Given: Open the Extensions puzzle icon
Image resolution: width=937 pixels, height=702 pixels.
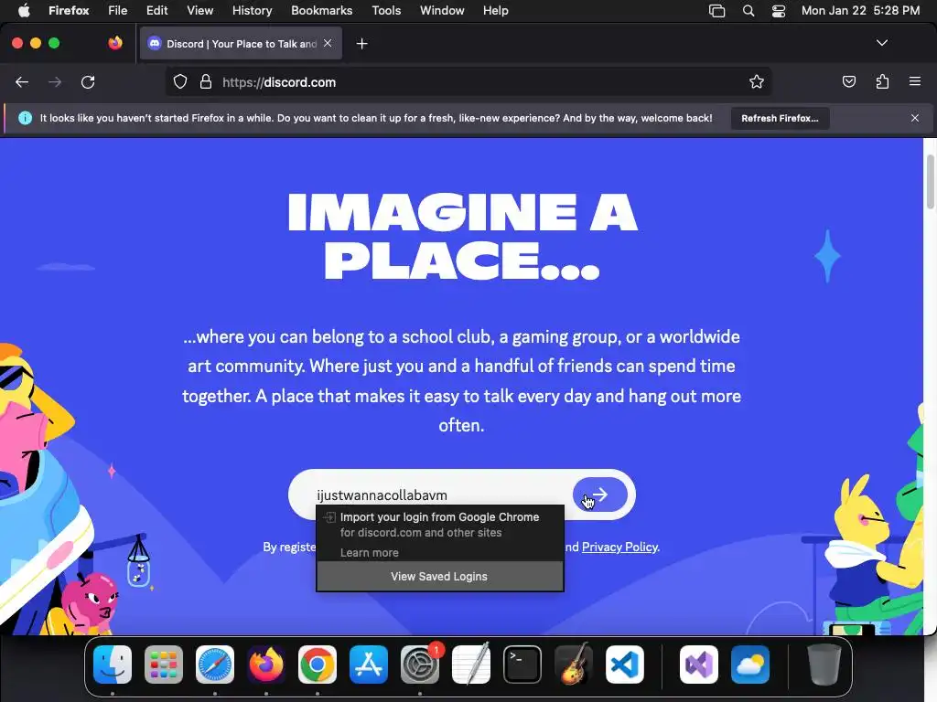Looking at the screenshot, I should coord(882,81).
